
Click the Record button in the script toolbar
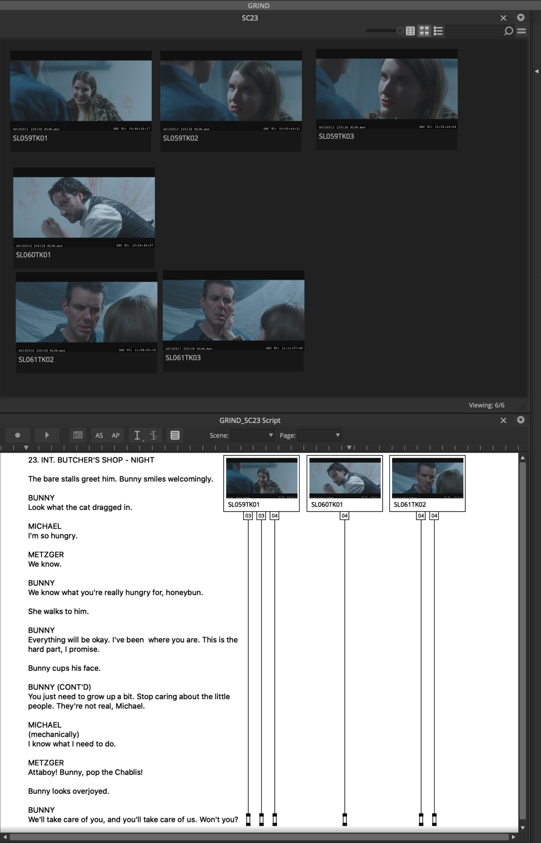[x=17, y=435]
